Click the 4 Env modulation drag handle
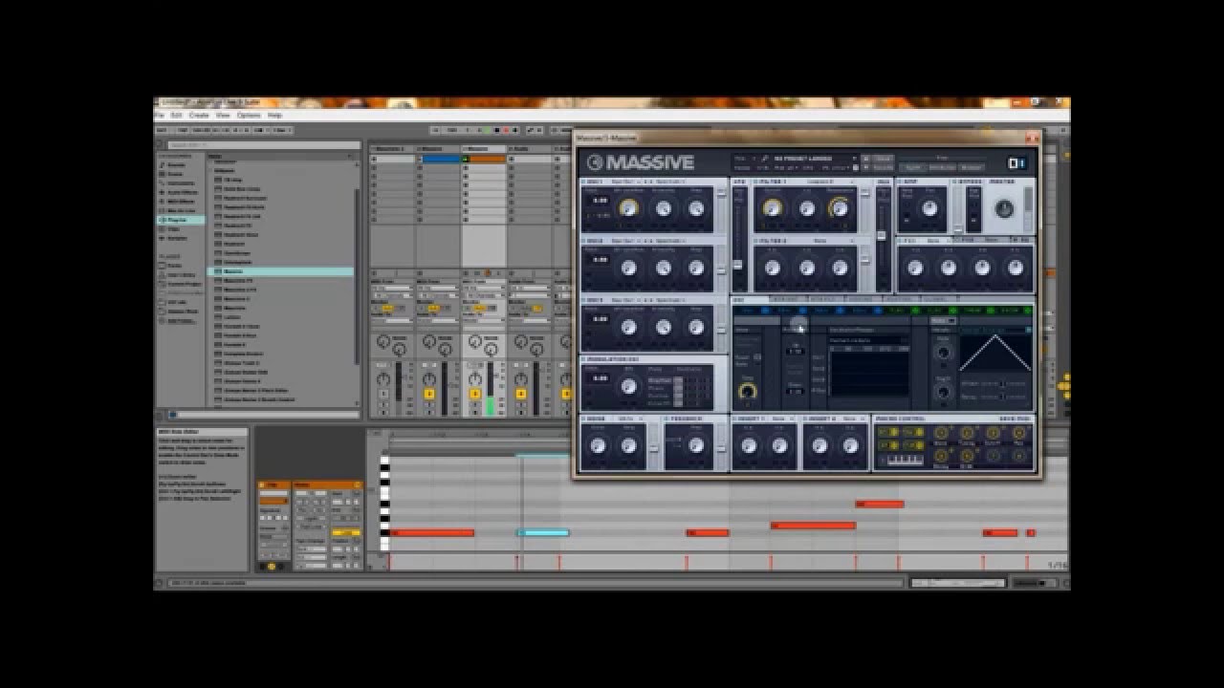The width and height of the screenshot is (1224, 688). [x=878, y=311]
